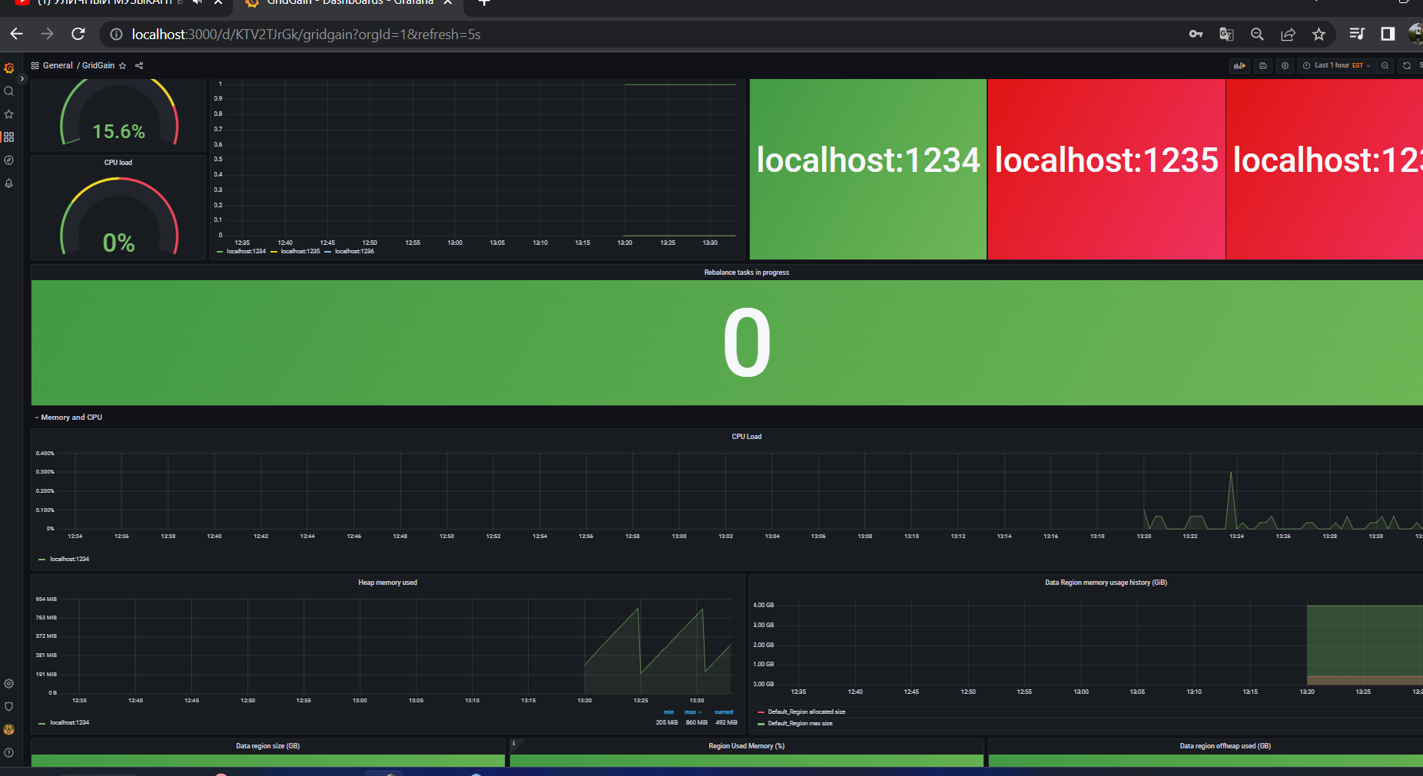Open the Explore compass icon in the sidebar
The height and width of the screenshot is (776, 1423).
tap(9, 160)
